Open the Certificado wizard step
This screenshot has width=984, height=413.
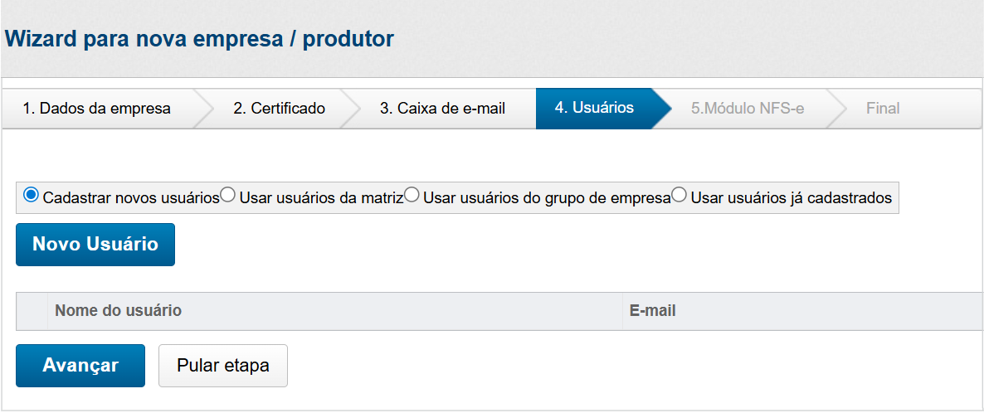pos(279,109)
